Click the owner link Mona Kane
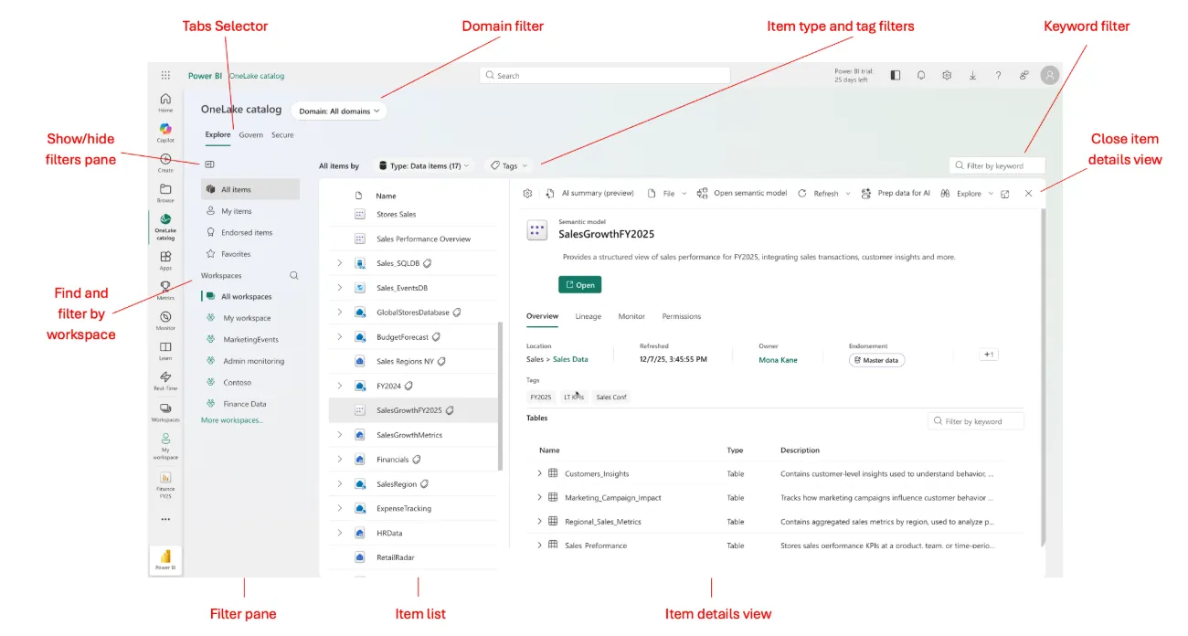The height and width of the screenshot is (636, 1188). click(x=778, y=360)
